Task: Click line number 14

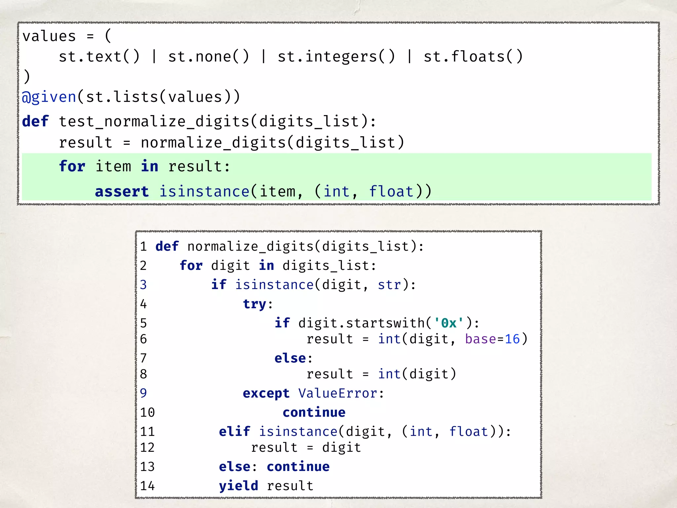Action: (x=147, y=486)
